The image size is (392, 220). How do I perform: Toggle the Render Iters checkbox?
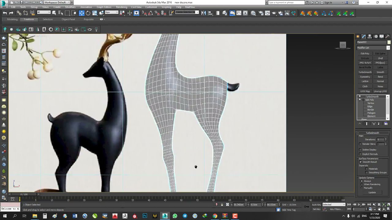(360, 144)
